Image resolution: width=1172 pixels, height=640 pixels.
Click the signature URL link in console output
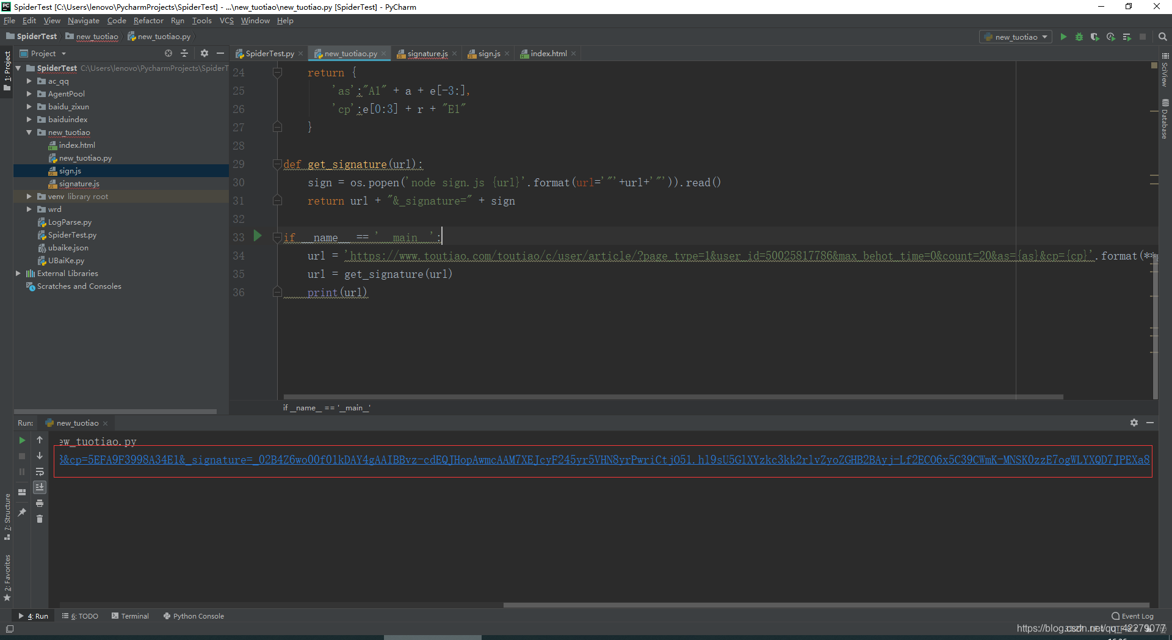pos(604,459)
